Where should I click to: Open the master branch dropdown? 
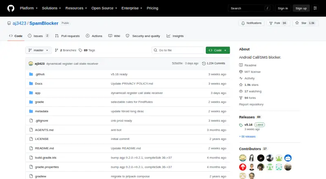(x=38, y=50)
